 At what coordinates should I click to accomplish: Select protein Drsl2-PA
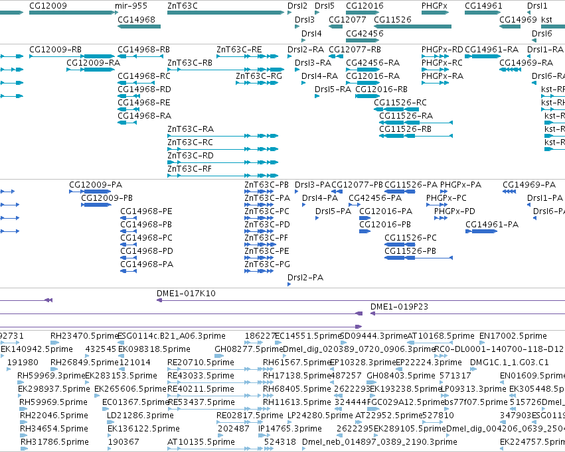coord(289,284)
